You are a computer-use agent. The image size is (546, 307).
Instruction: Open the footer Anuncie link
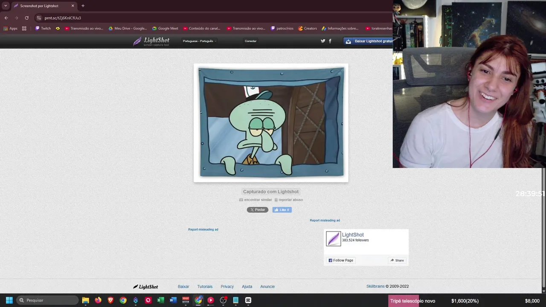tap(267, 287)
